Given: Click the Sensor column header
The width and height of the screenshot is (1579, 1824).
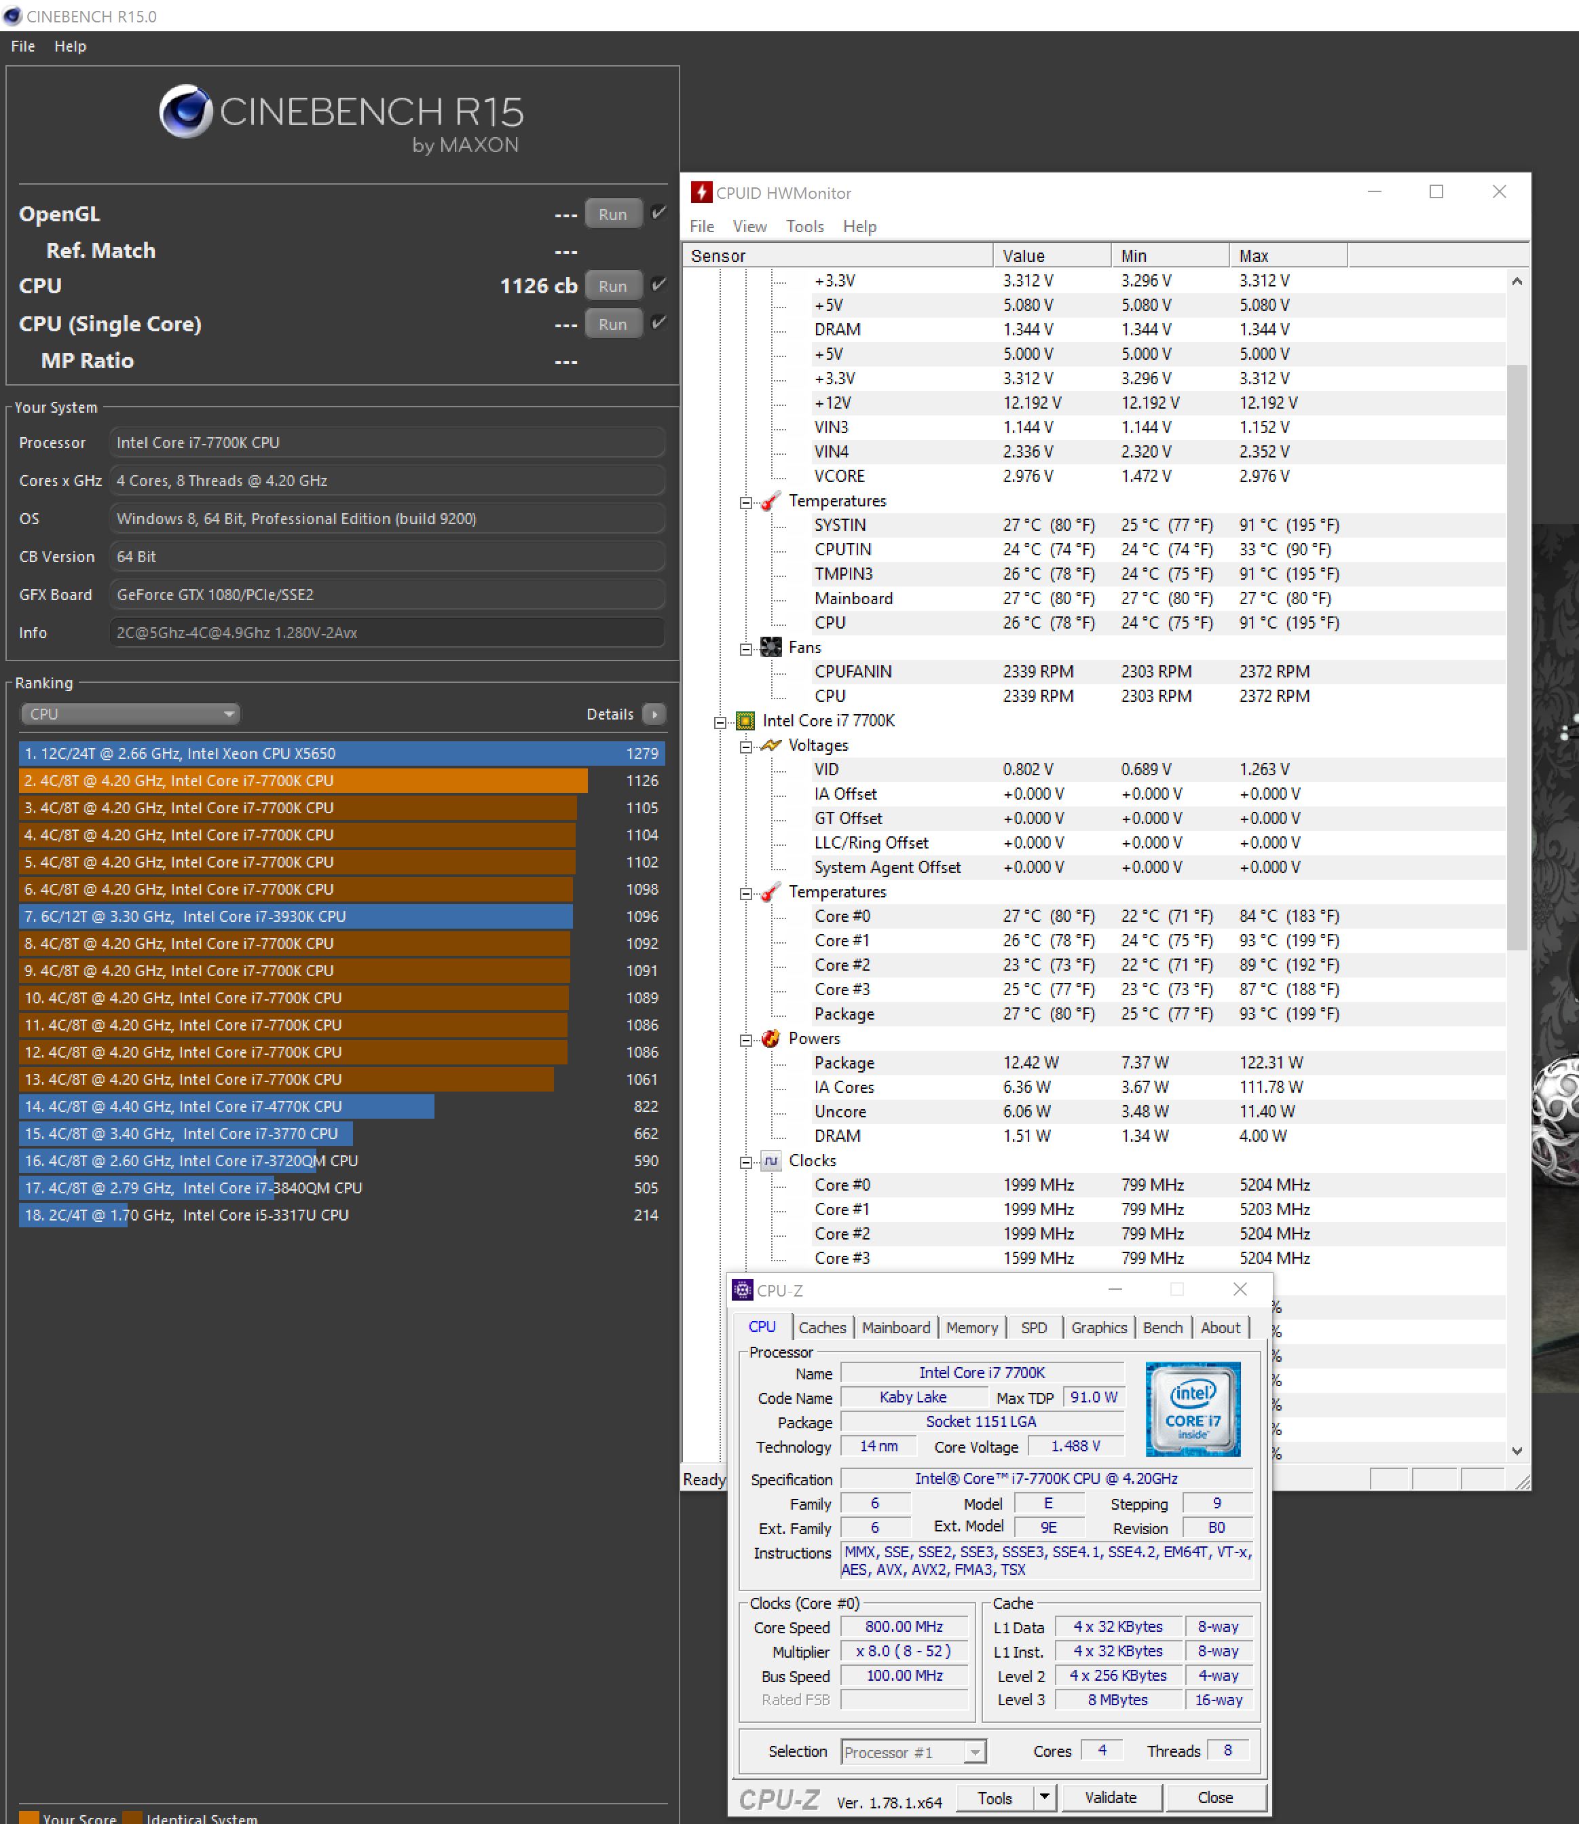Looking at the screenshot, I should (838, 255).
